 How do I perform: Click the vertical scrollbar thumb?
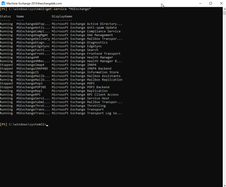point(224,13)
